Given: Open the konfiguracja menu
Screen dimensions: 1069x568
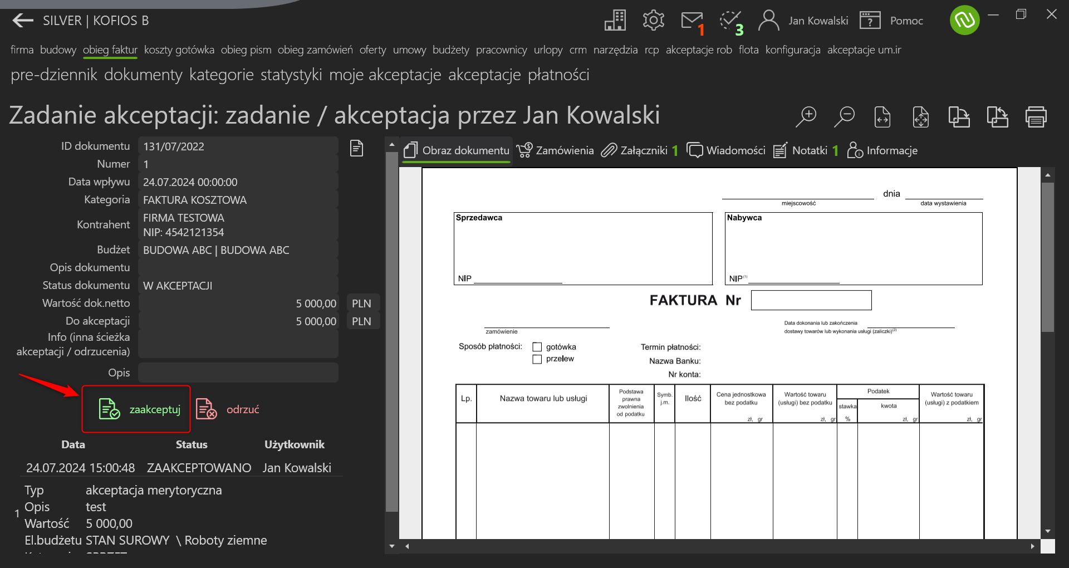Looking at the screenshot, I should coord(793,50).
